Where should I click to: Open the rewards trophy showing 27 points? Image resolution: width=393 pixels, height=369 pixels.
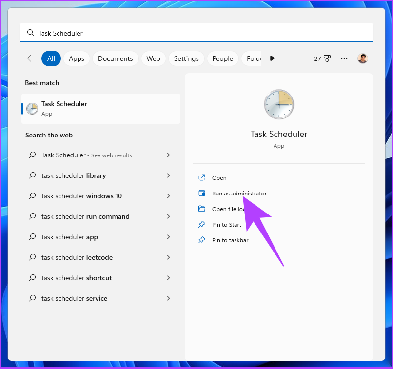point(322,58)
